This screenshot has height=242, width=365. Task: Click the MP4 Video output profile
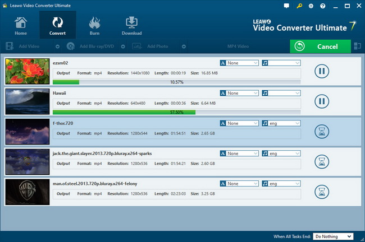pyautogui.click(x=238, y=46)
